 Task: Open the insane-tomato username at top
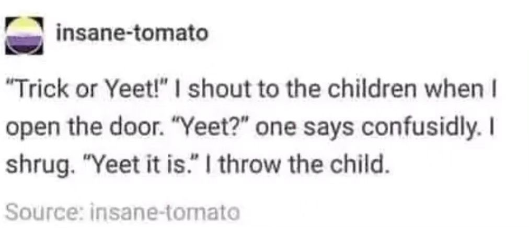tap(132, 33)
